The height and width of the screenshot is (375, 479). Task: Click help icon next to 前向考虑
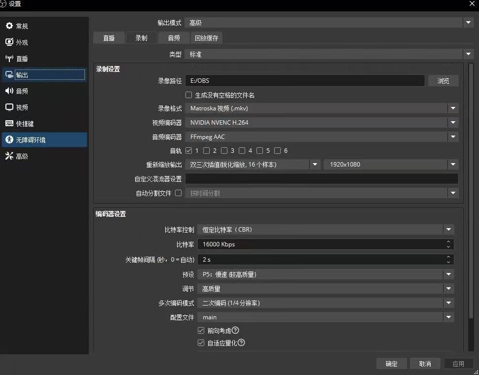[235, 330]
